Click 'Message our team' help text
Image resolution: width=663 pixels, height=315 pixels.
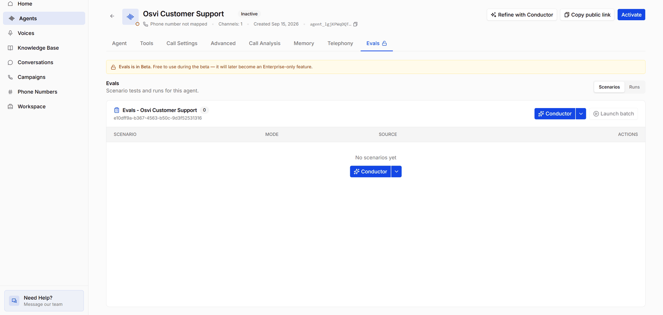coord(43,304)
